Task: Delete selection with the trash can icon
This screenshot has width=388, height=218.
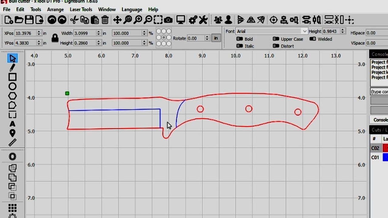Action: (105, 20)
